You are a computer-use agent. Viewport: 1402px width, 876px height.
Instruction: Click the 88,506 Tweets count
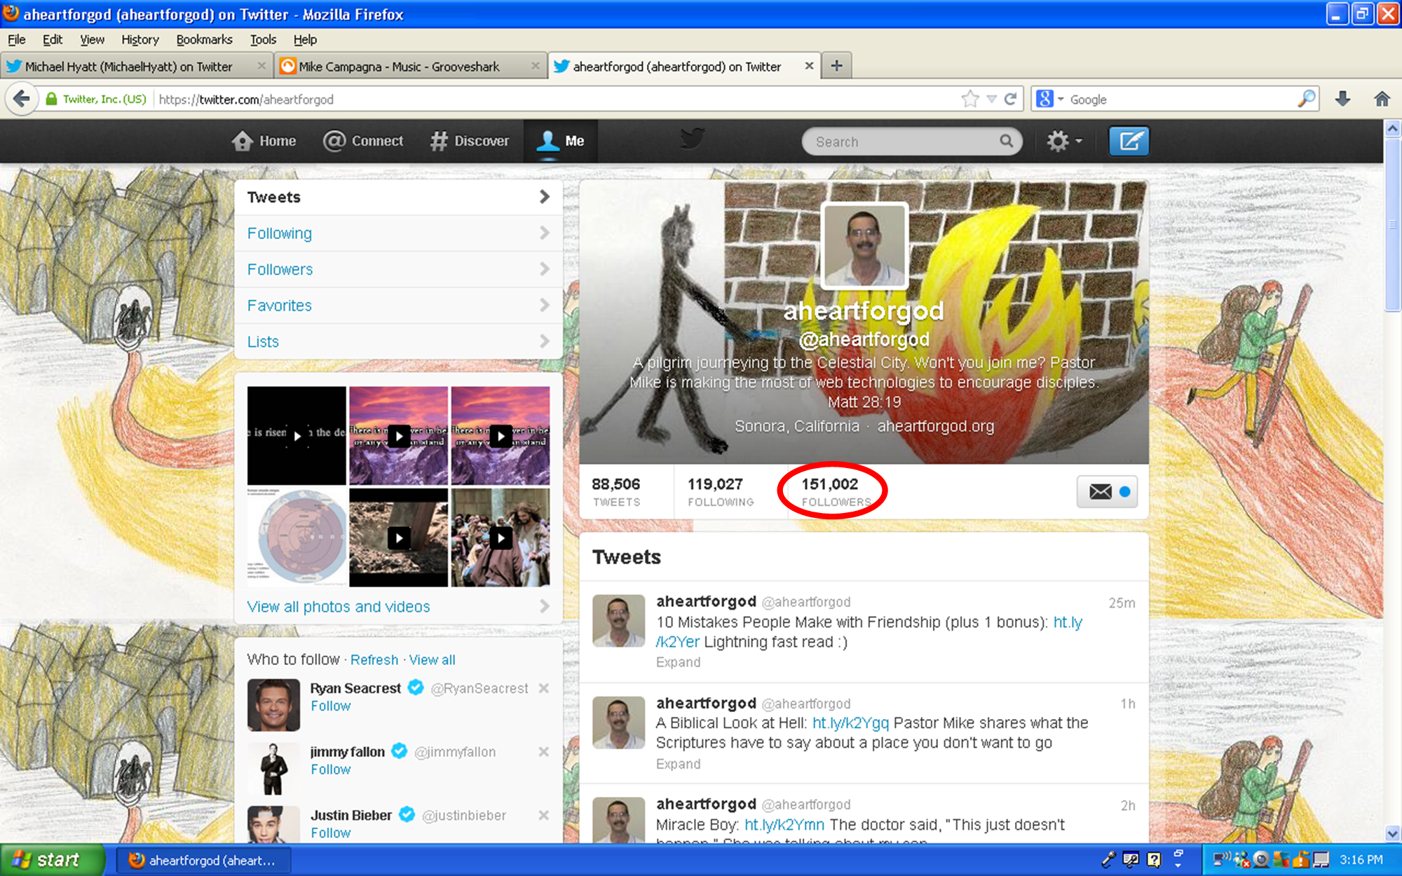(616, 492)
